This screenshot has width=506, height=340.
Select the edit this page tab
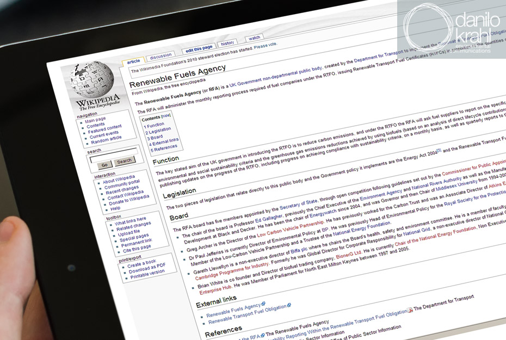tap(199, 49)
